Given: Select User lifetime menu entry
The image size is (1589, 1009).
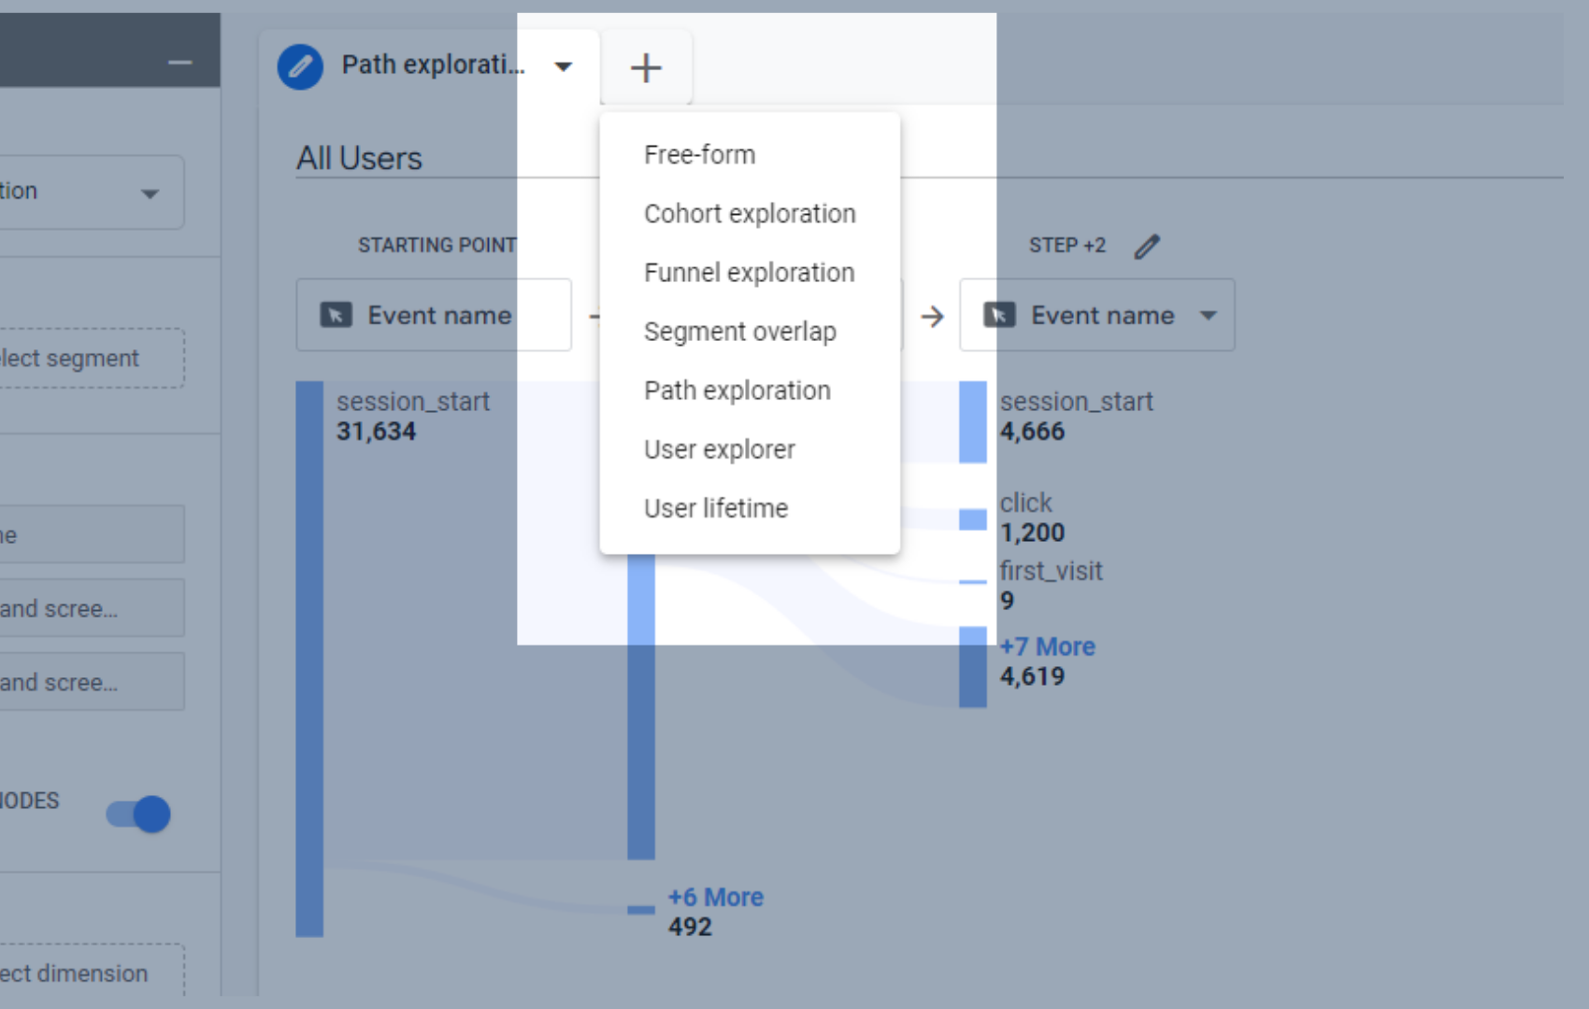Looking at the screenshot, I should [x=716, y=508].
